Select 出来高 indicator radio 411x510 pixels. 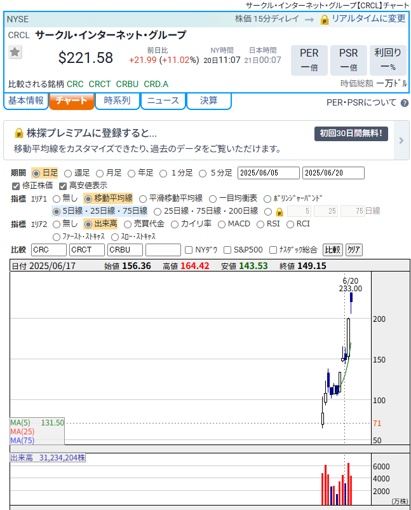coord(88,224)
